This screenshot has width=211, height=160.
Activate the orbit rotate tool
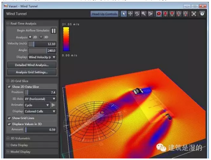(x=137, y=14)
